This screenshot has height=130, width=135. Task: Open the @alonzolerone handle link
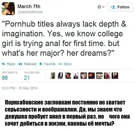point(30,12)
